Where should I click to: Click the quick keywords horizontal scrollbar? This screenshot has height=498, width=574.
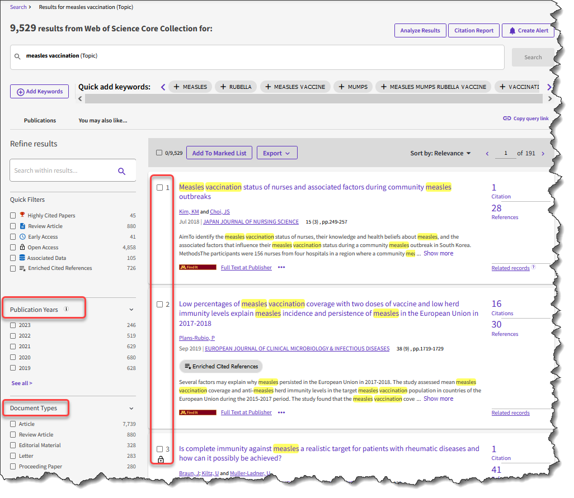(314, 99)
